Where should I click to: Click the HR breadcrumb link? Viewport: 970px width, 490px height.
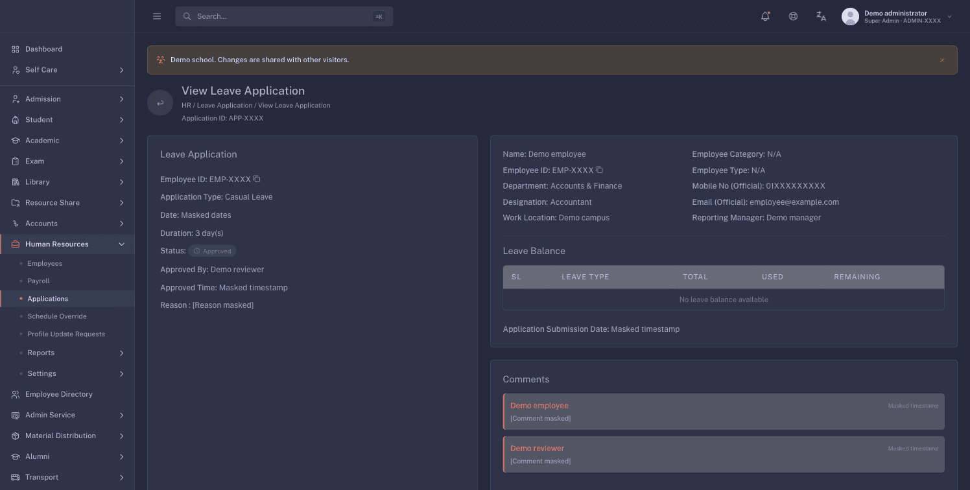186,105
